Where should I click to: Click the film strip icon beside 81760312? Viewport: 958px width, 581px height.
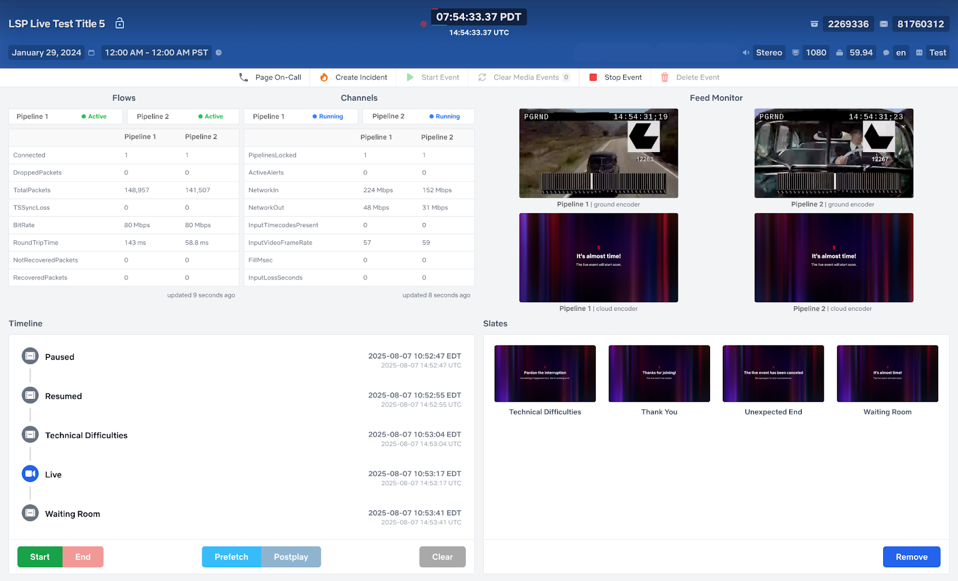coord(884,24)
